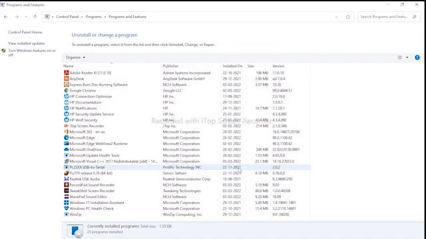Click the Google LLC publisher cell
Screen dimensions: 426x239
click(172, 90)
